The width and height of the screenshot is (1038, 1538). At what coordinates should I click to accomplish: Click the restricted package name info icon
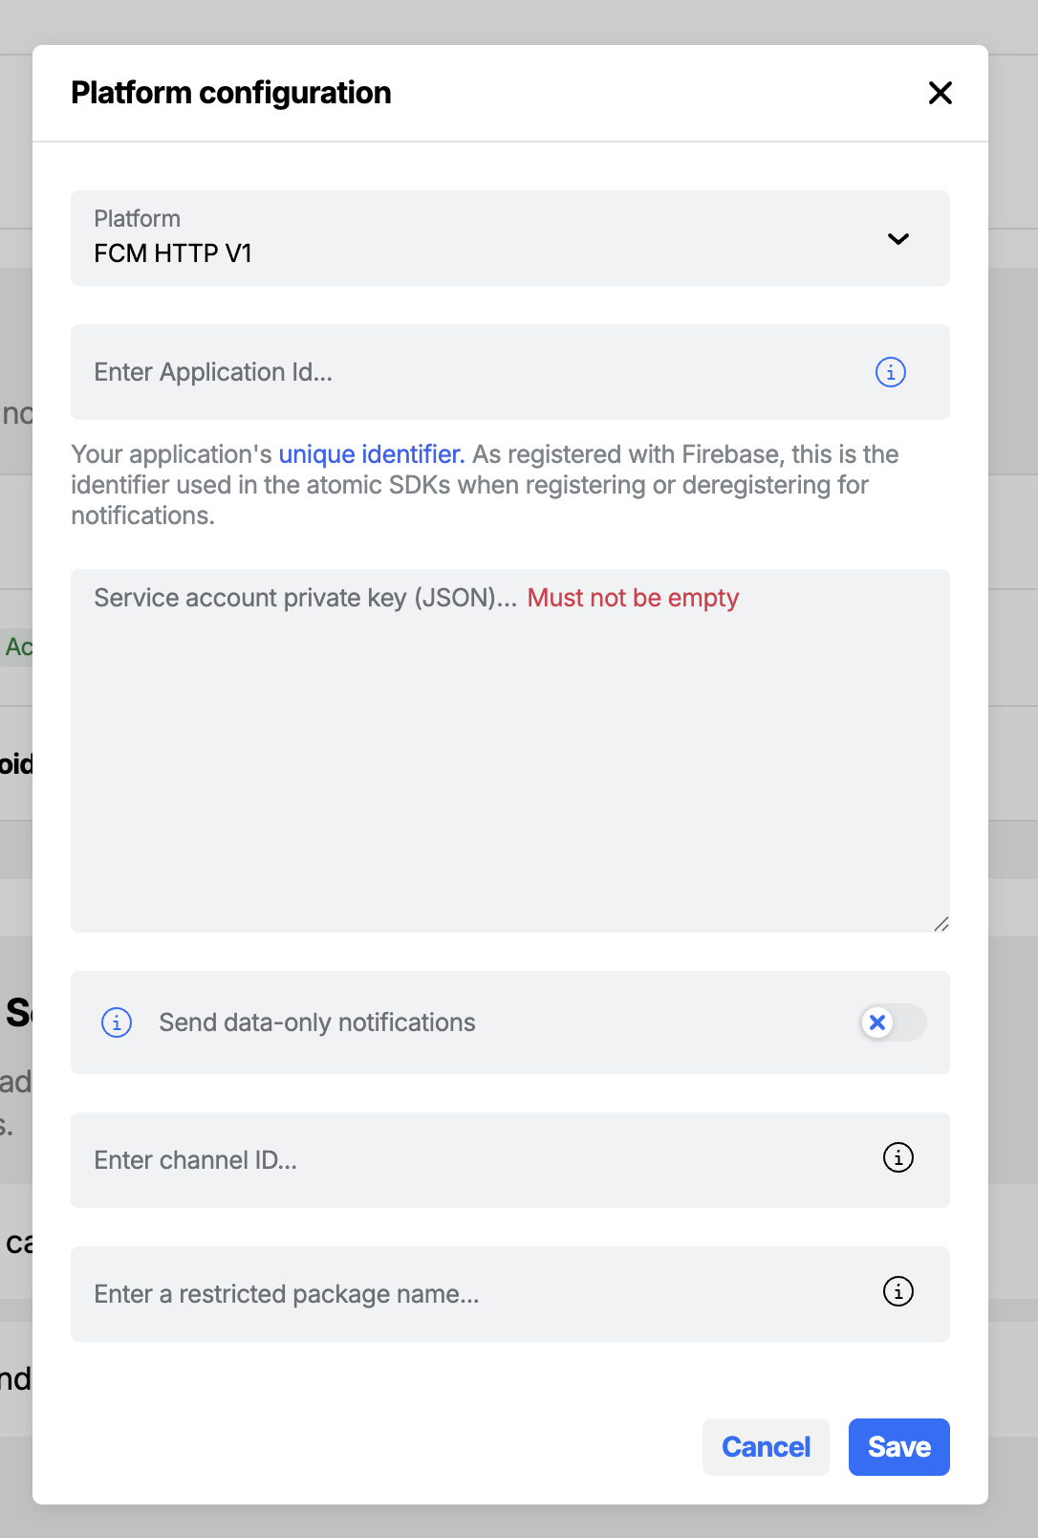(x=897, y=1292)
